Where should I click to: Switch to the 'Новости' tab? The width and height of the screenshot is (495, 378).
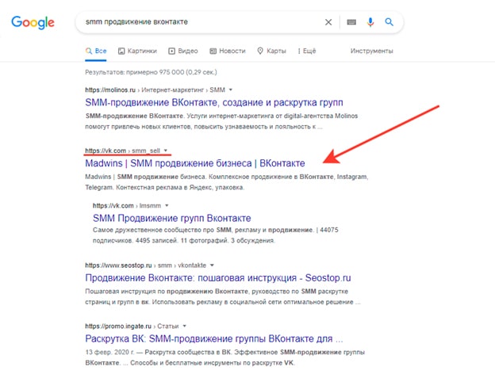pos(228,51)
